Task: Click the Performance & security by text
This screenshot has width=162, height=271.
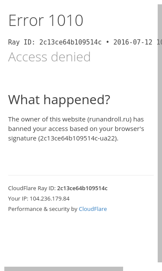Action: 43,209
